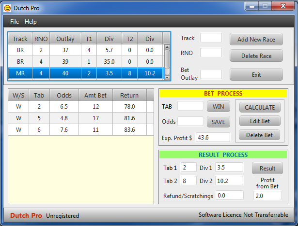Focus the RNO input field
The width and height of the screenshot is (298, 226).
coord(211,53)
